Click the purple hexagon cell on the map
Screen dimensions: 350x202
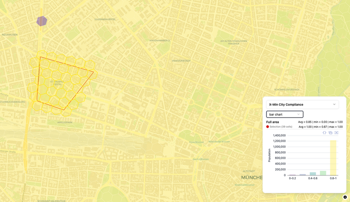tap(42, 21)
